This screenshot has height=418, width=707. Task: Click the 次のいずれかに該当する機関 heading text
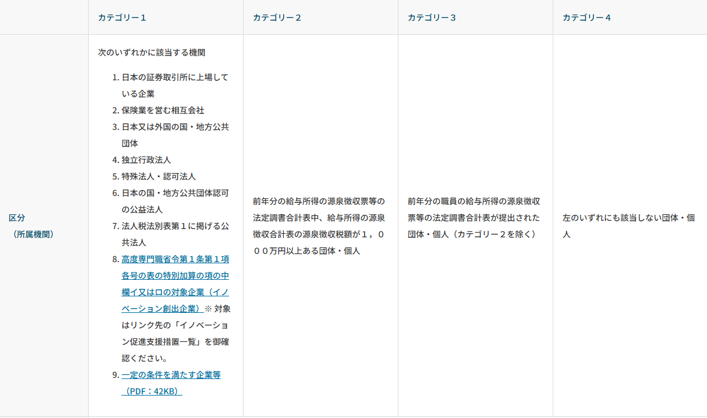[x=151, y=53]
